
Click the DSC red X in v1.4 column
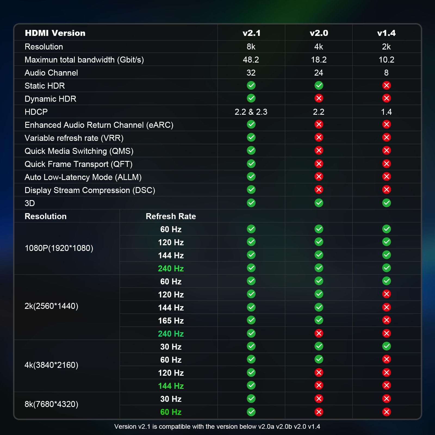(386, 189)
